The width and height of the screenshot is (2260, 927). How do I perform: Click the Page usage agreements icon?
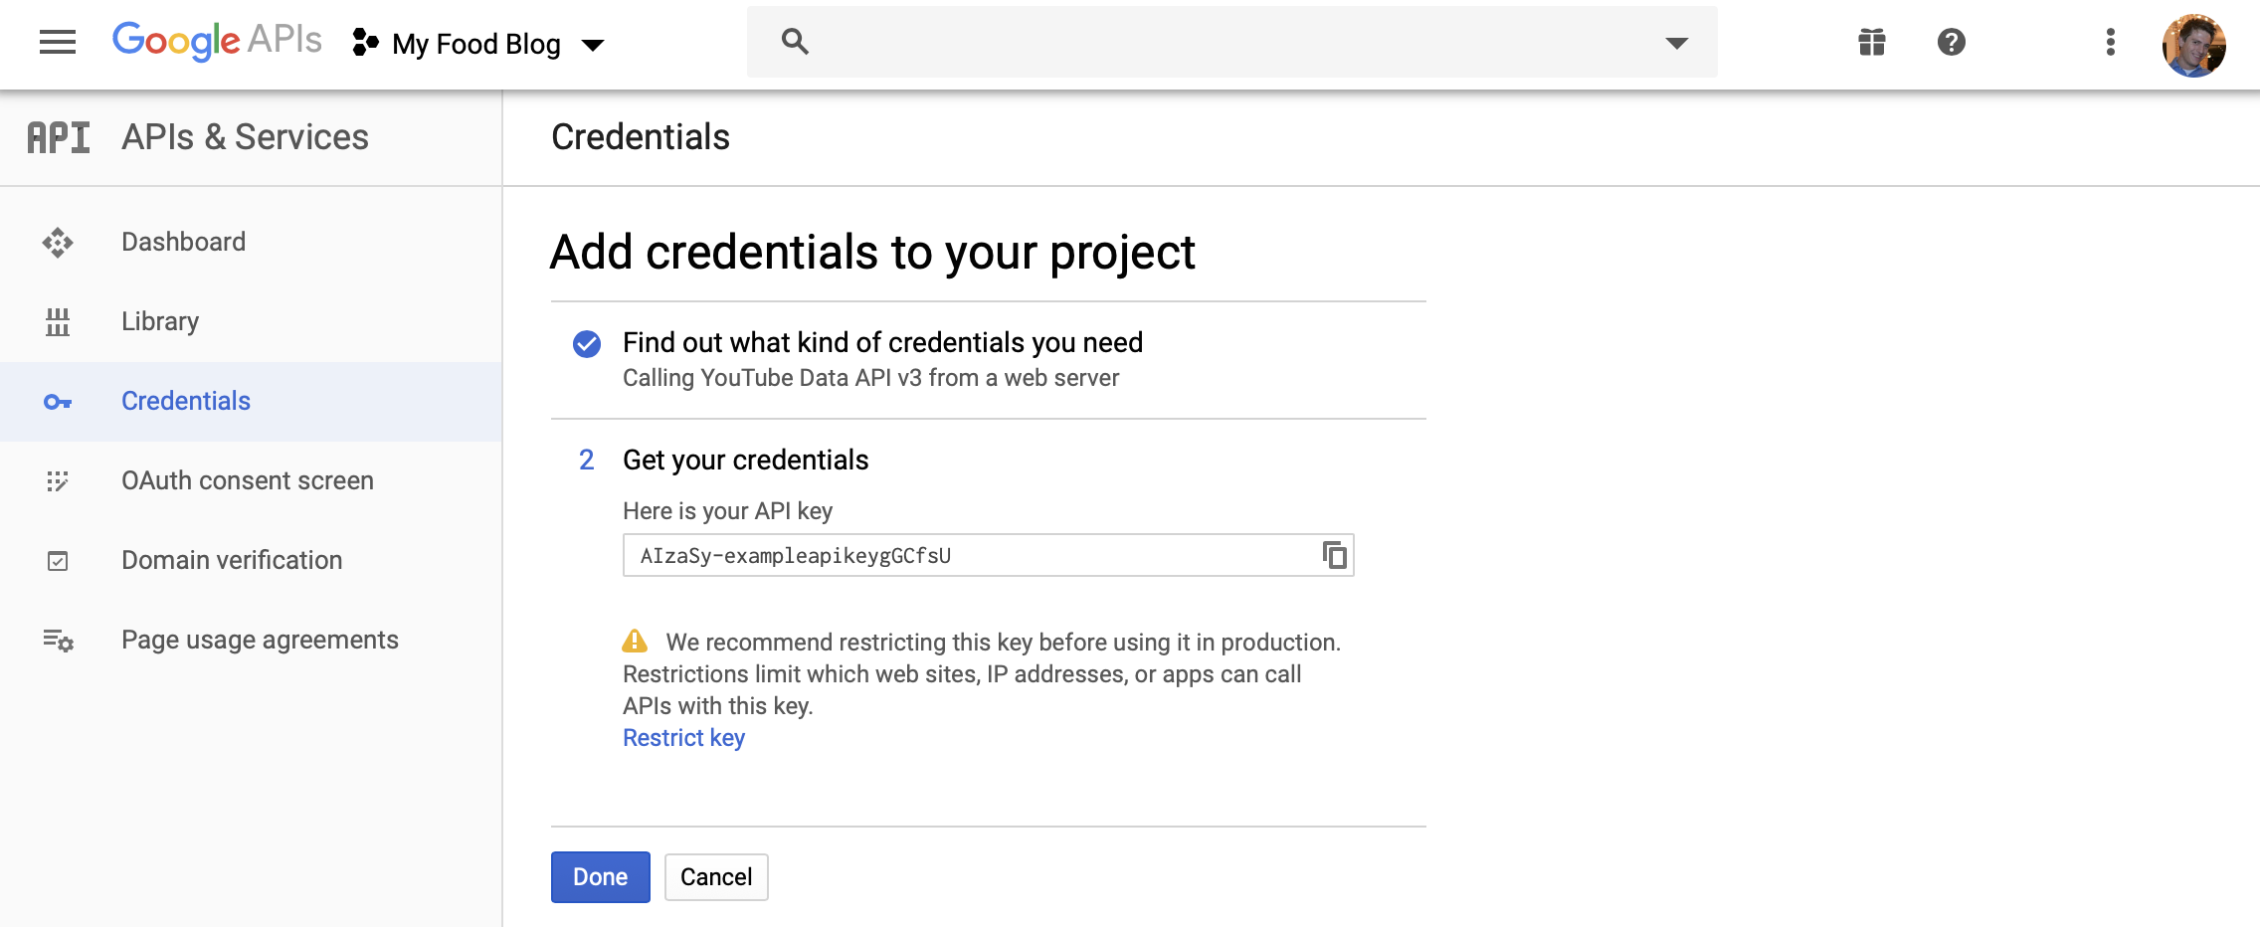coord(58,641)
